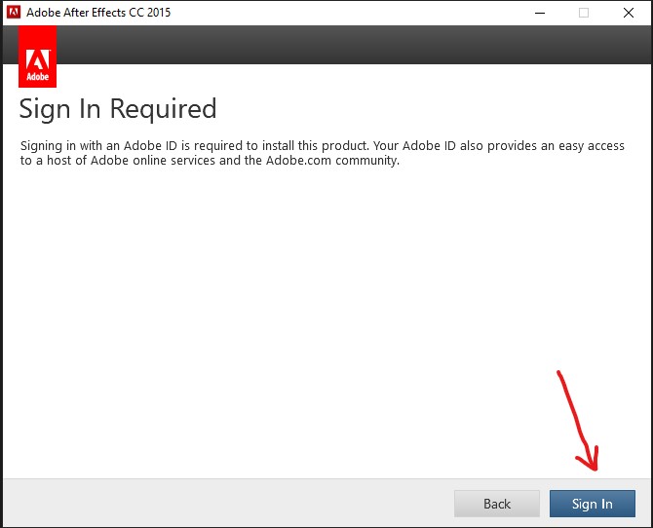This screenshot has height=528, width=653.
Task: Click the empty footer area left of Back
Action: pos(224,504)
